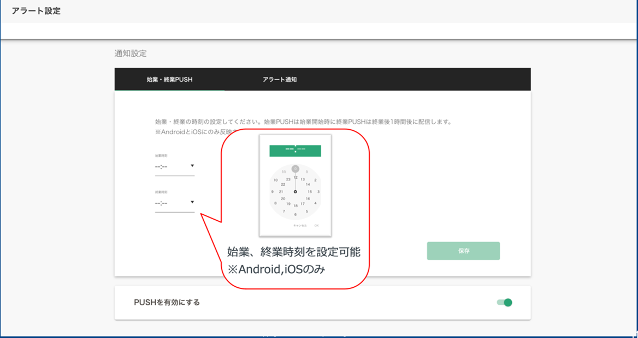Confirm the time picker with OK
The width and height of the screenshot is (638, 338).
click(x=316, y=226)
